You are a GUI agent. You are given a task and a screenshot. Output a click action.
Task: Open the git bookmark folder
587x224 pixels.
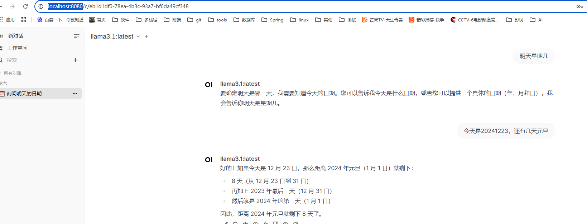(x=194, y=20)
